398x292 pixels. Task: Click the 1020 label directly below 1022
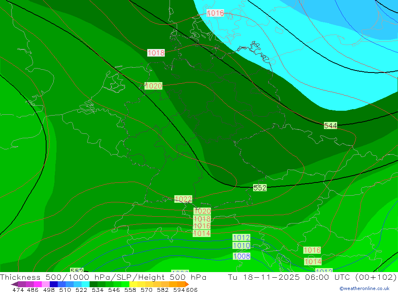point(202,211)
